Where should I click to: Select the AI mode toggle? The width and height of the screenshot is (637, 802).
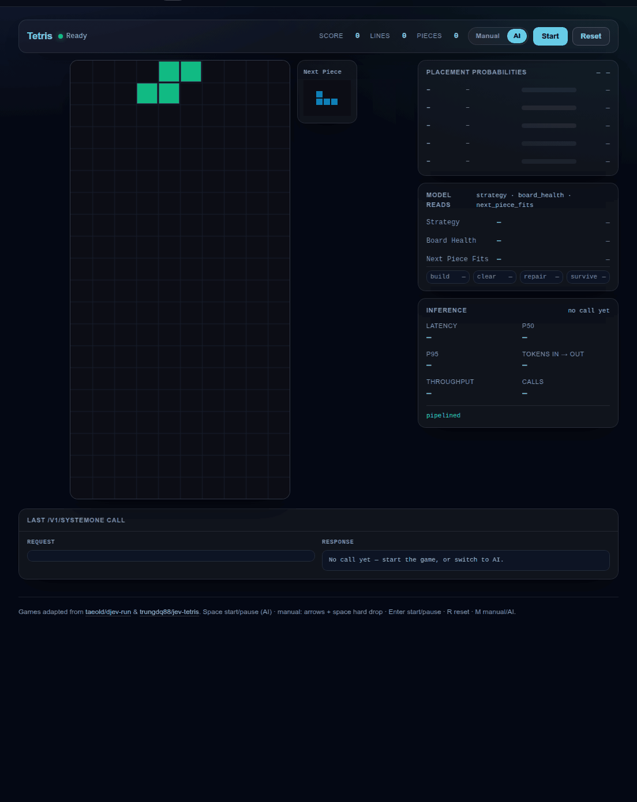(x=517, y=36)
